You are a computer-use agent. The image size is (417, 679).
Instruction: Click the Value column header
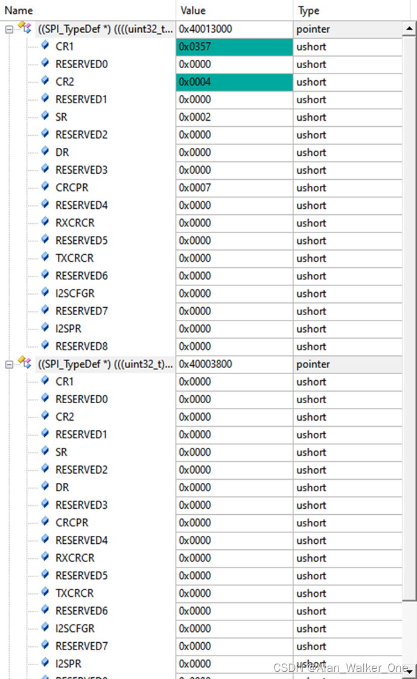[x=234, y=10]
